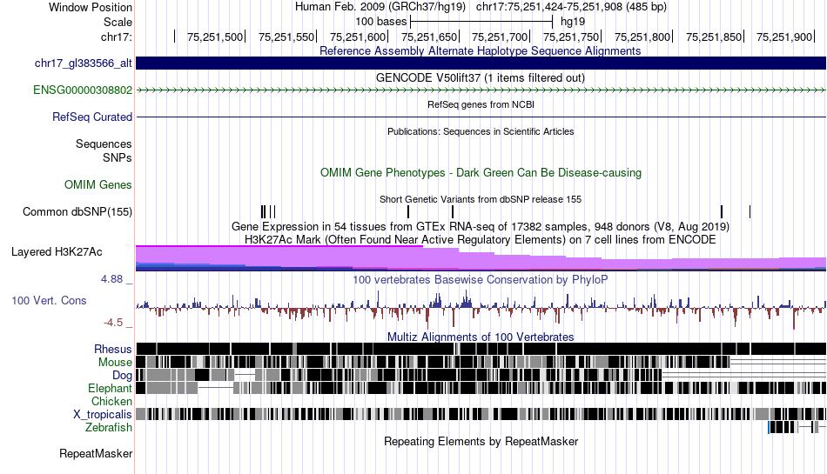Open the RefSeq genes from NCBI title
This screenshot has width=827, height=474.
pos(481,105)
